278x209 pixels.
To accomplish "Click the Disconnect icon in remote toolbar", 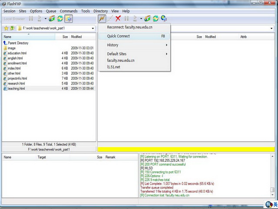I will click(x=110, y=19).
